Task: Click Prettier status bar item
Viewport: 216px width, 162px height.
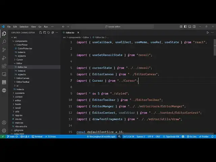Action: pos(204,136)
